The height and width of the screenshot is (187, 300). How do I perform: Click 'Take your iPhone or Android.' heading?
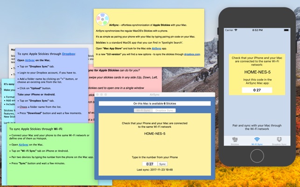pyautogui.click(x=36, y=94)
